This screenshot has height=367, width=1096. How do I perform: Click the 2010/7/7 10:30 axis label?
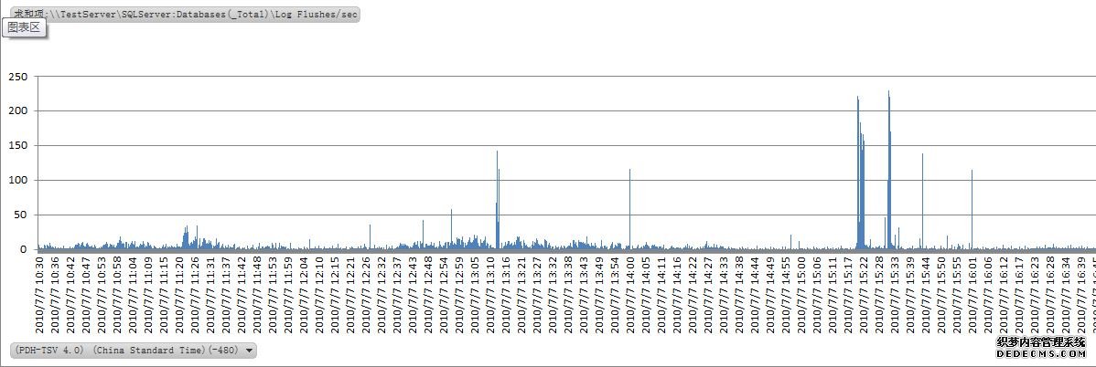(x=41, y=293)
